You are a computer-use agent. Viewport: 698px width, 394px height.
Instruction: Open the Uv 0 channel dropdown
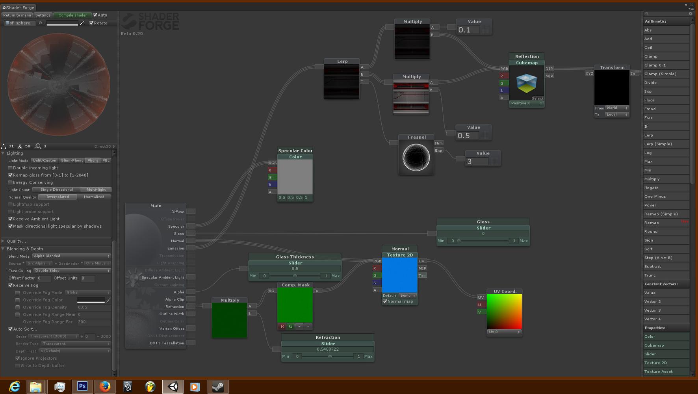pos(504,332)
